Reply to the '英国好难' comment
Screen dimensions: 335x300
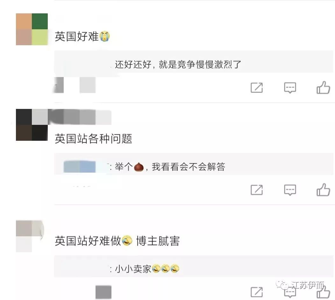coord(290,88)
